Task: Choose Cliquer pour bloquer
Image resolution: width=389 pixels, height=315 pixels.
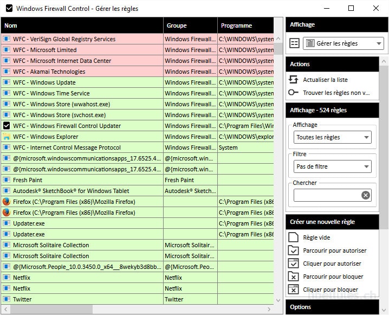Action: 330,290
